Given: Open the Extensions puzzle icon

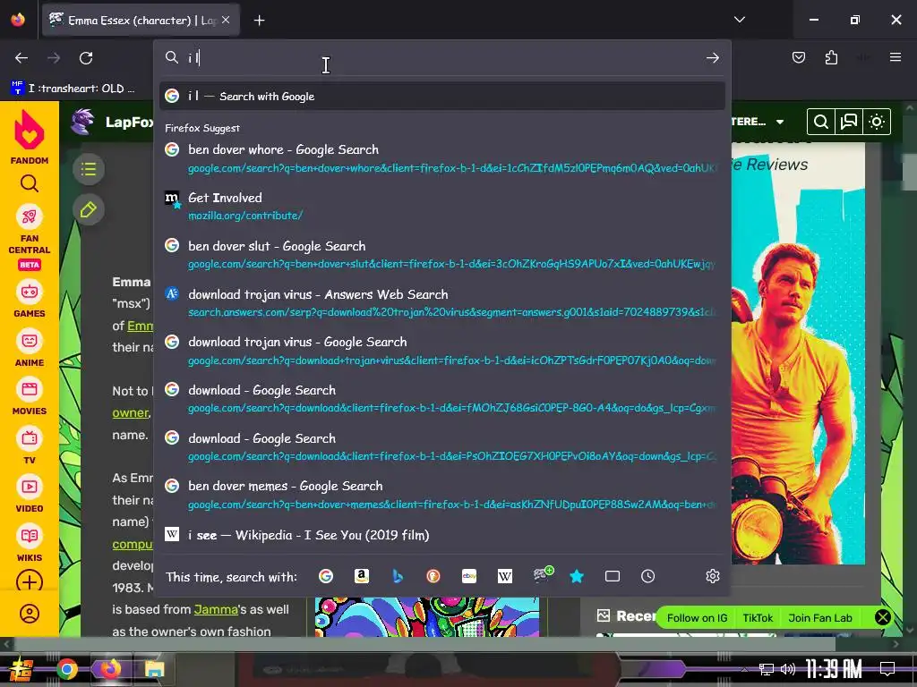Looking at the screenshot, I should (x=831, y=57).
